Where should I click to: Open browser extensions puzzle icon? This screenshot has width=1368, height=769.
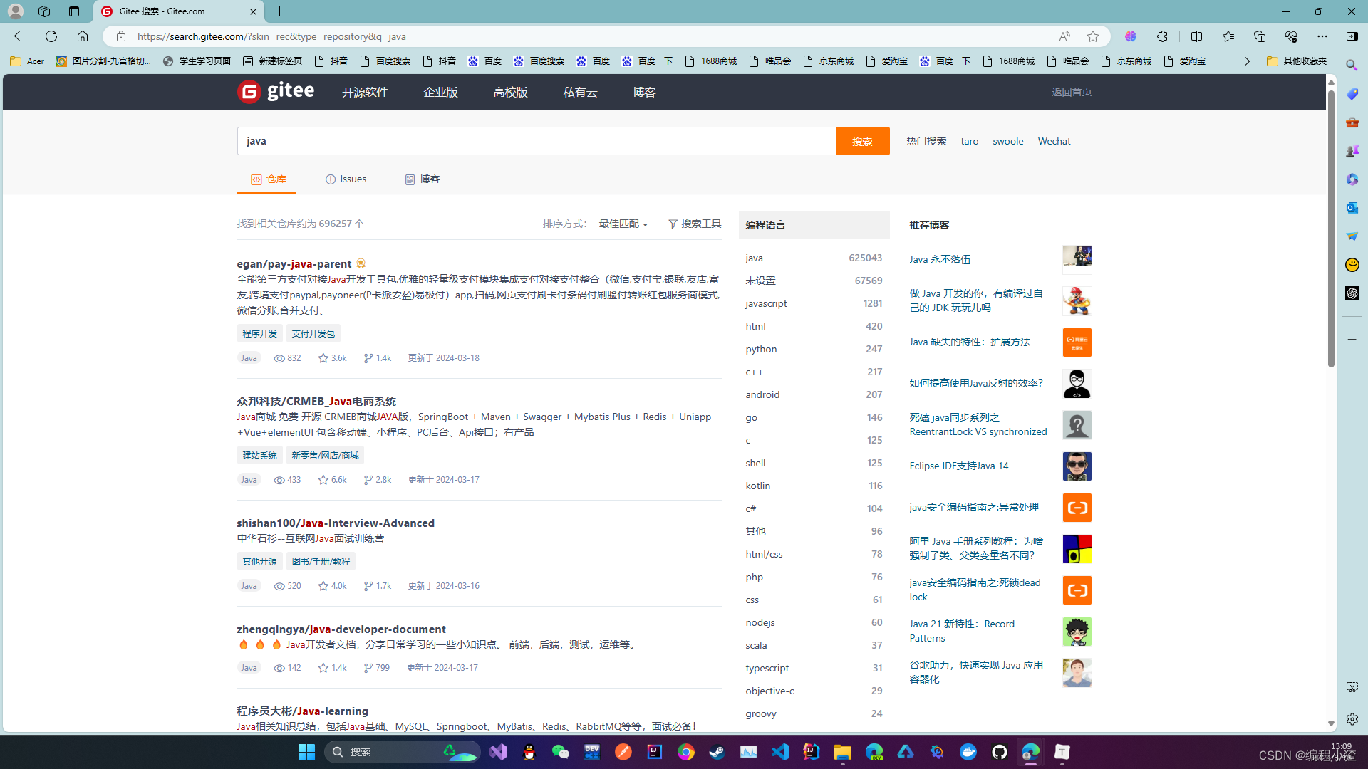coord(1162,36)
